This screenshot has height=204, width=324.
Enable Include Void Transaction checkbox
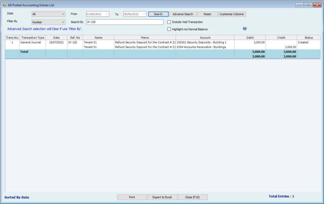[169, 22]
